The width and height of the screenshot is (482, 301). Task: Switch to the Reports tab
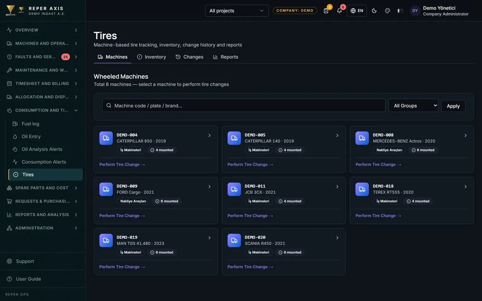(x=226, y=57)
